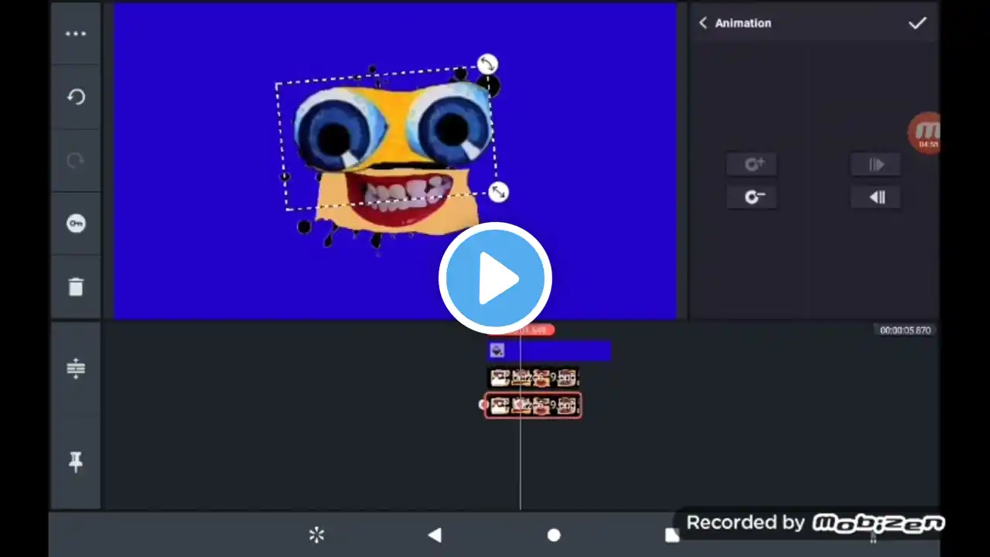
Task: Select the middle face layer clip in timeline
Action: [533, 378]
